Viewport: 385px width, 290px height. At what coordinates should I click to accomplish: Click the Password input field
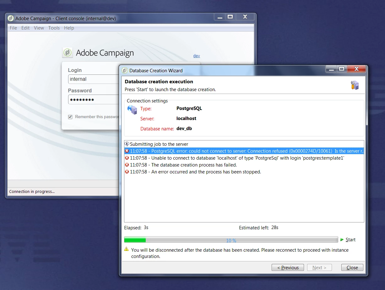pos(94,100)
